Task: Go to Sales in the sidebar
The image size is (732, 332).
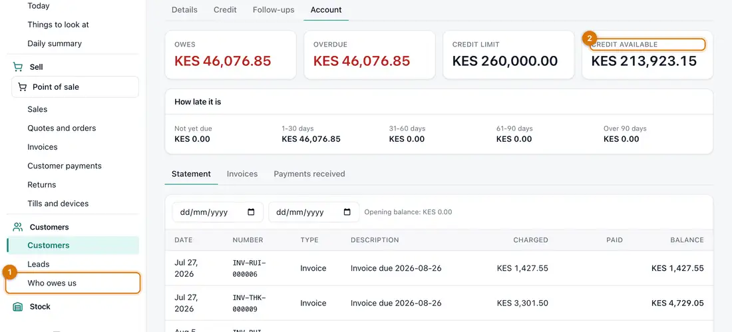Action: [37, 109]
